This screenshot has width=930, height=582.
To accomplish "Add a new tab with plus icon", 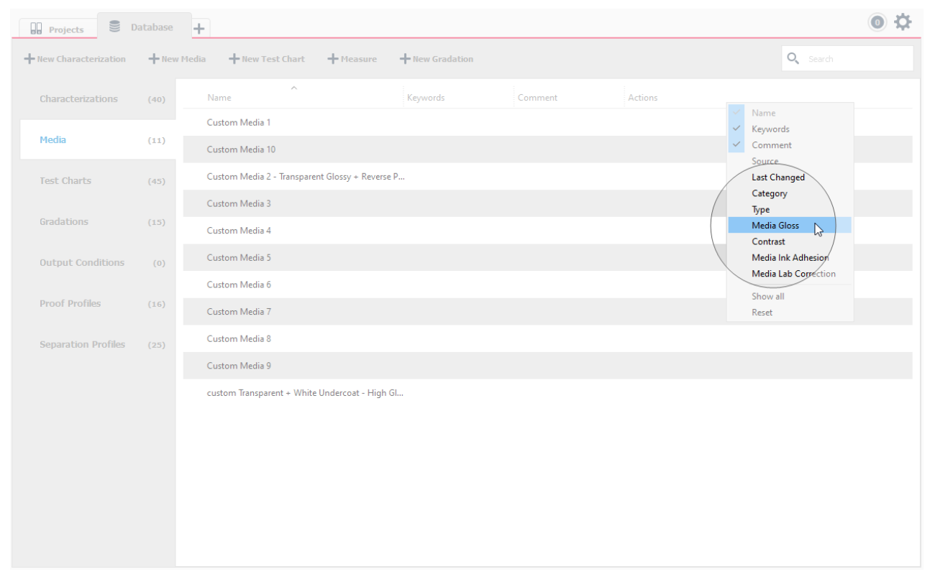I will (199, 29).
